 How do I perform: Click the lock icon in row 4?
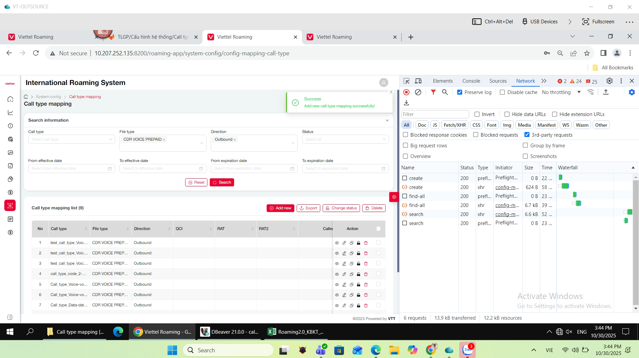click(358, 274)
